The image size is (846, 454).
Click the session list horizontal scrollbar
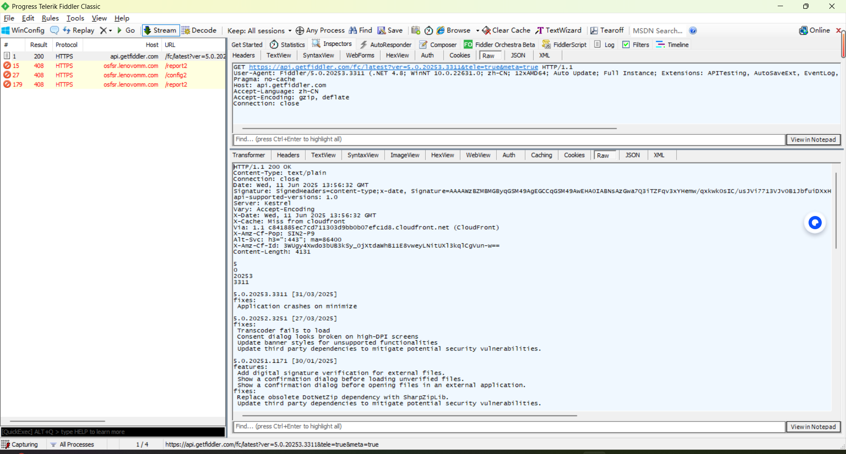(x=57, y=421)
